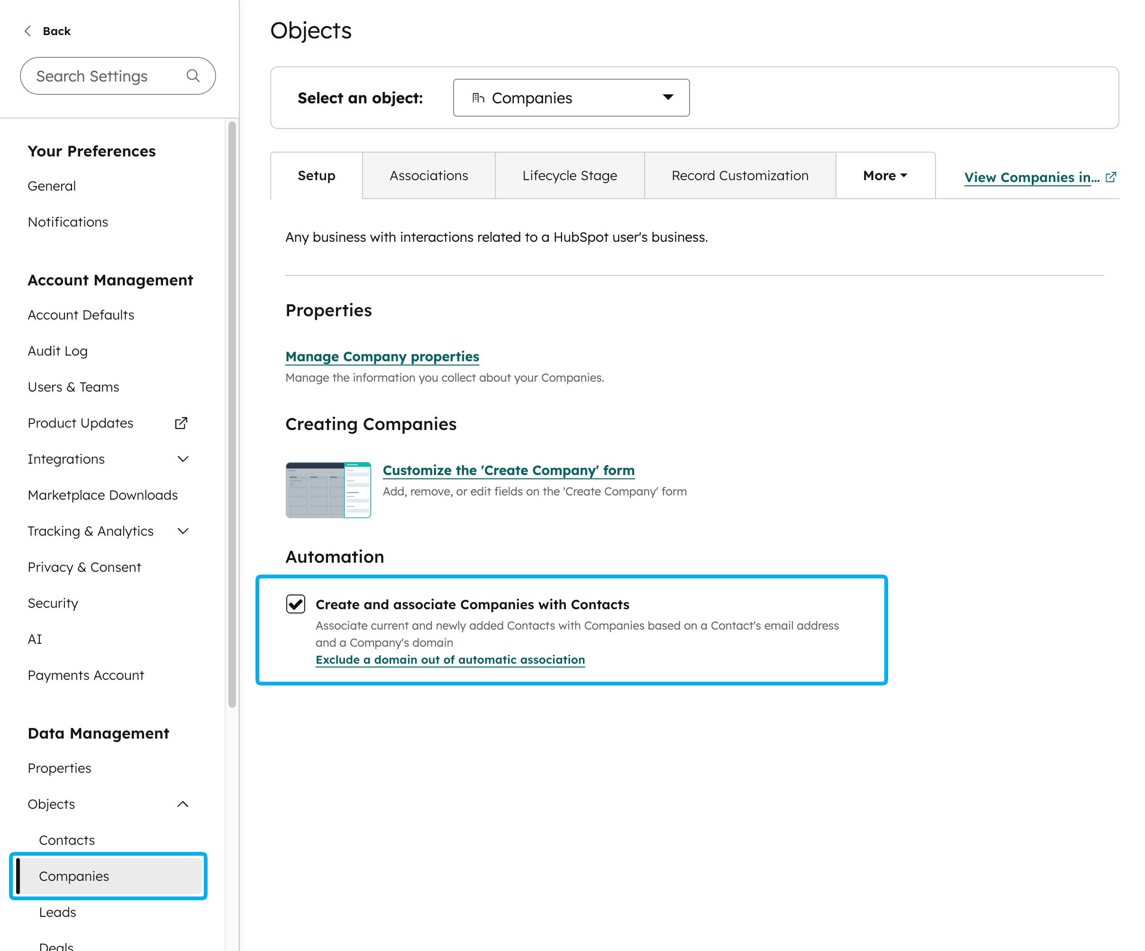The image size is (1145, 951).
Task: Open the Record Customization tab
Action: click(x=739, y=175)
